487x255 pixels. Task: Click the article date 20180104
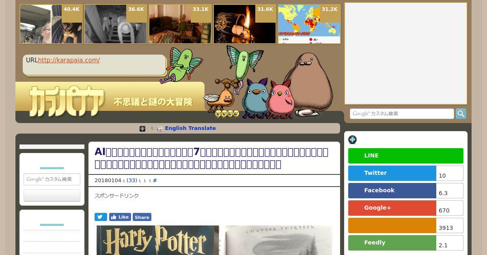[108, 181]
